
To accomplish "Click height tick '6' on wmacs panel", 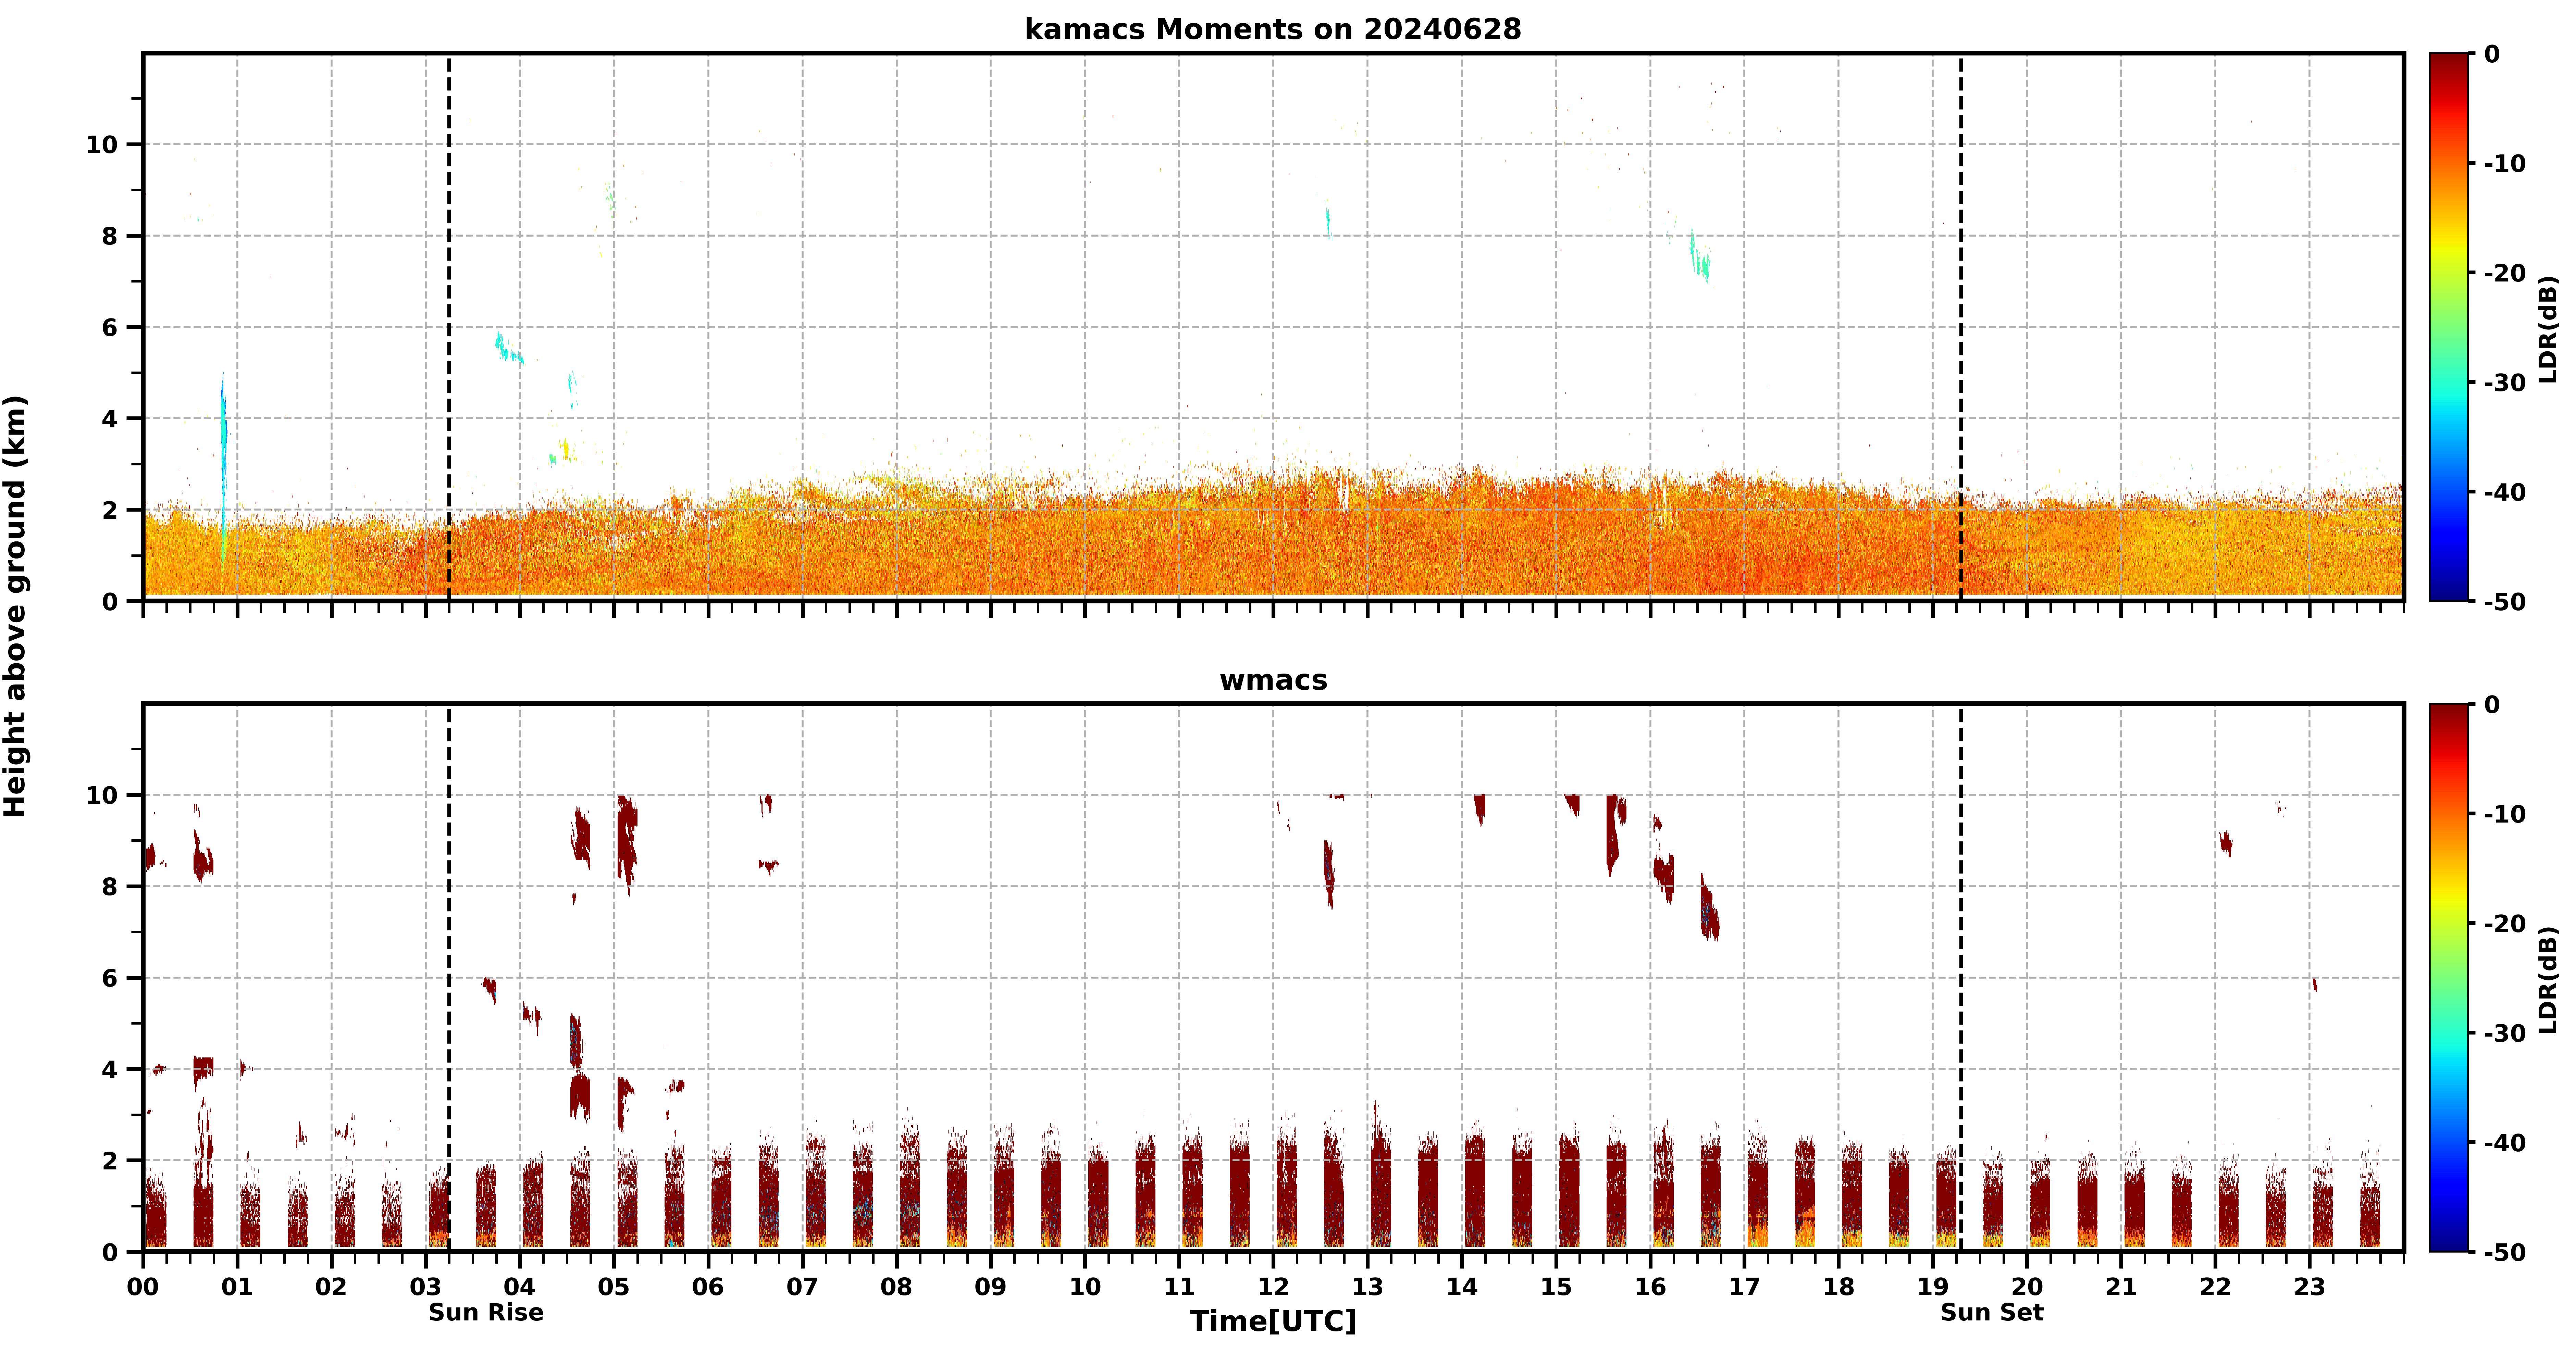I will pyautogui.click(x=110, y=978).
